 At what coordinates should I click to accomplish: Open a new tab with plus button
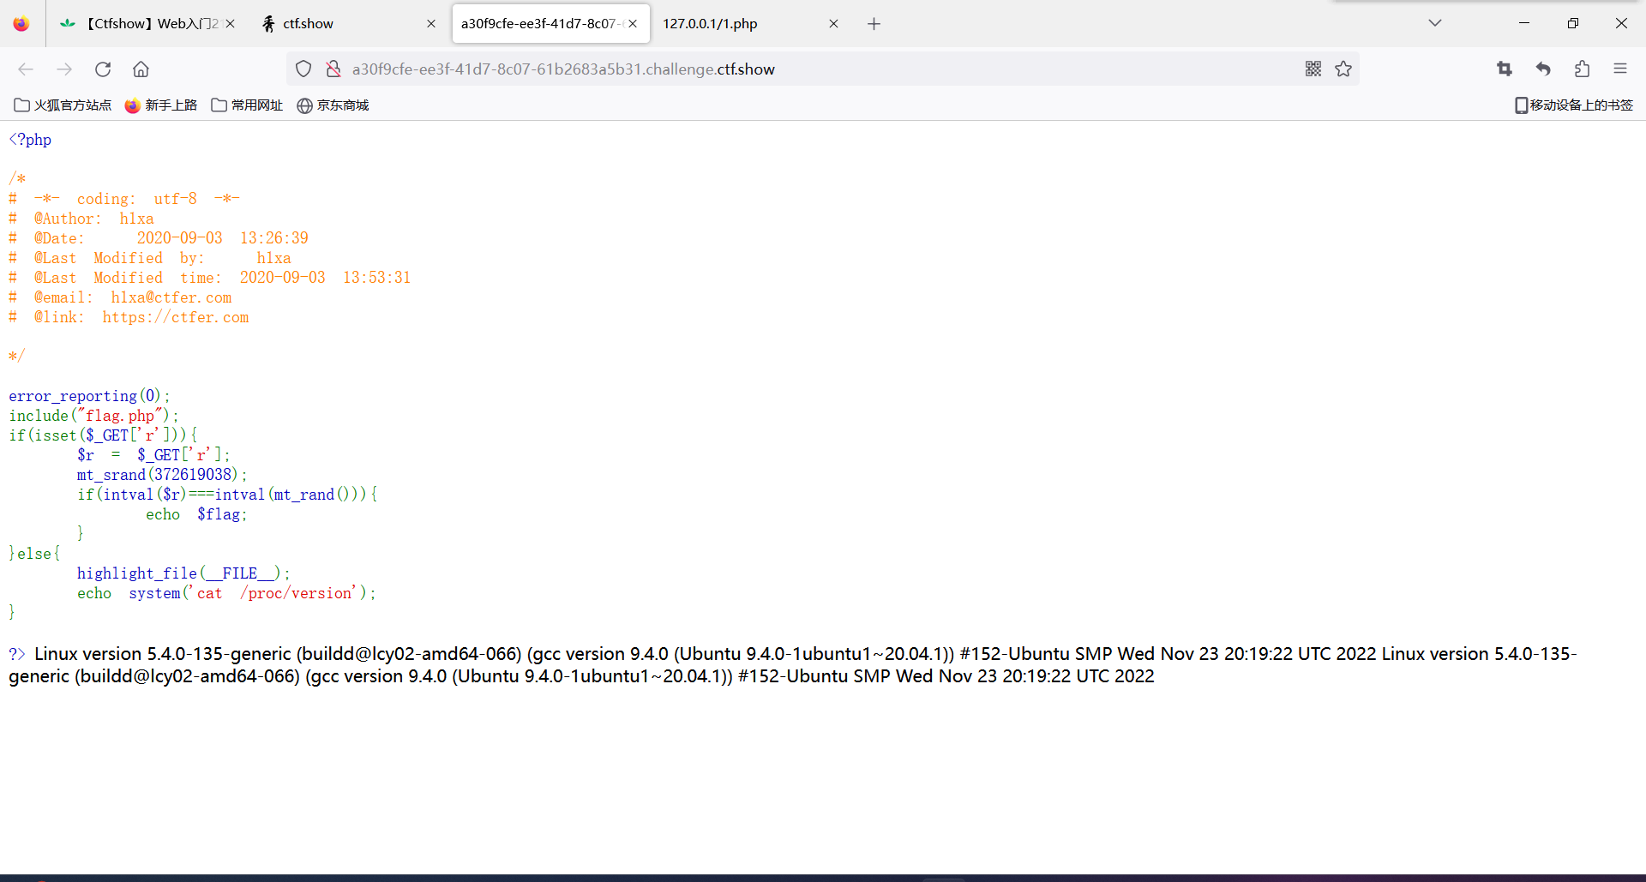pos(874,24)
